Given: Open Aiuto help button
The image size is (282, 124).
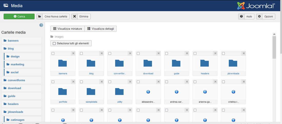Looking at the screenshot, I should click(x=246, y=17).
